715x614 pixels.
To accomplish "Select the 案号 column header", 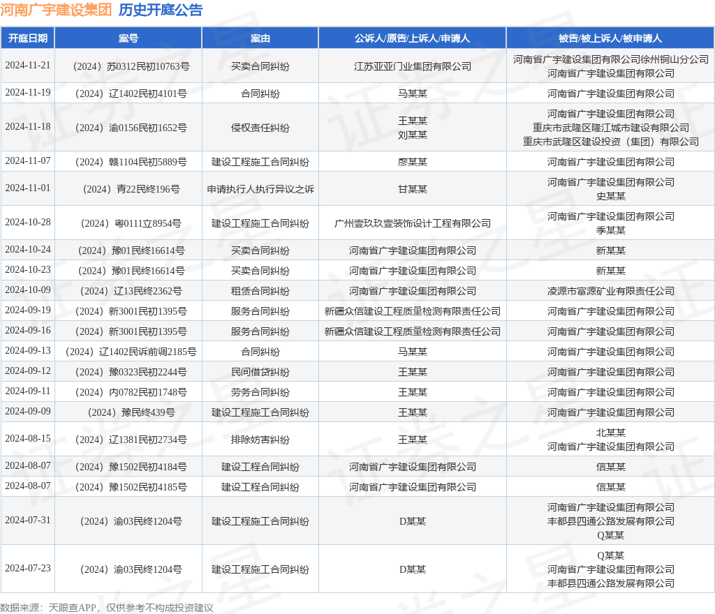I will coord(128,38).
